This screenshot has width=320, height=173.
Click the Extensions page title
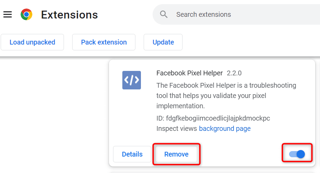tap(69, 15)
